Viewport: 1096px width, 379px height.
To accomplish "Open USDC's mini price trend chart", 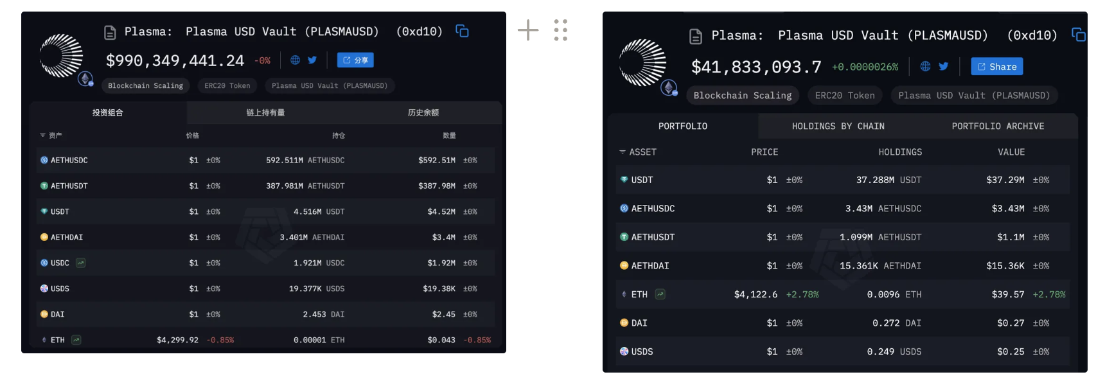I will point(80,263).
